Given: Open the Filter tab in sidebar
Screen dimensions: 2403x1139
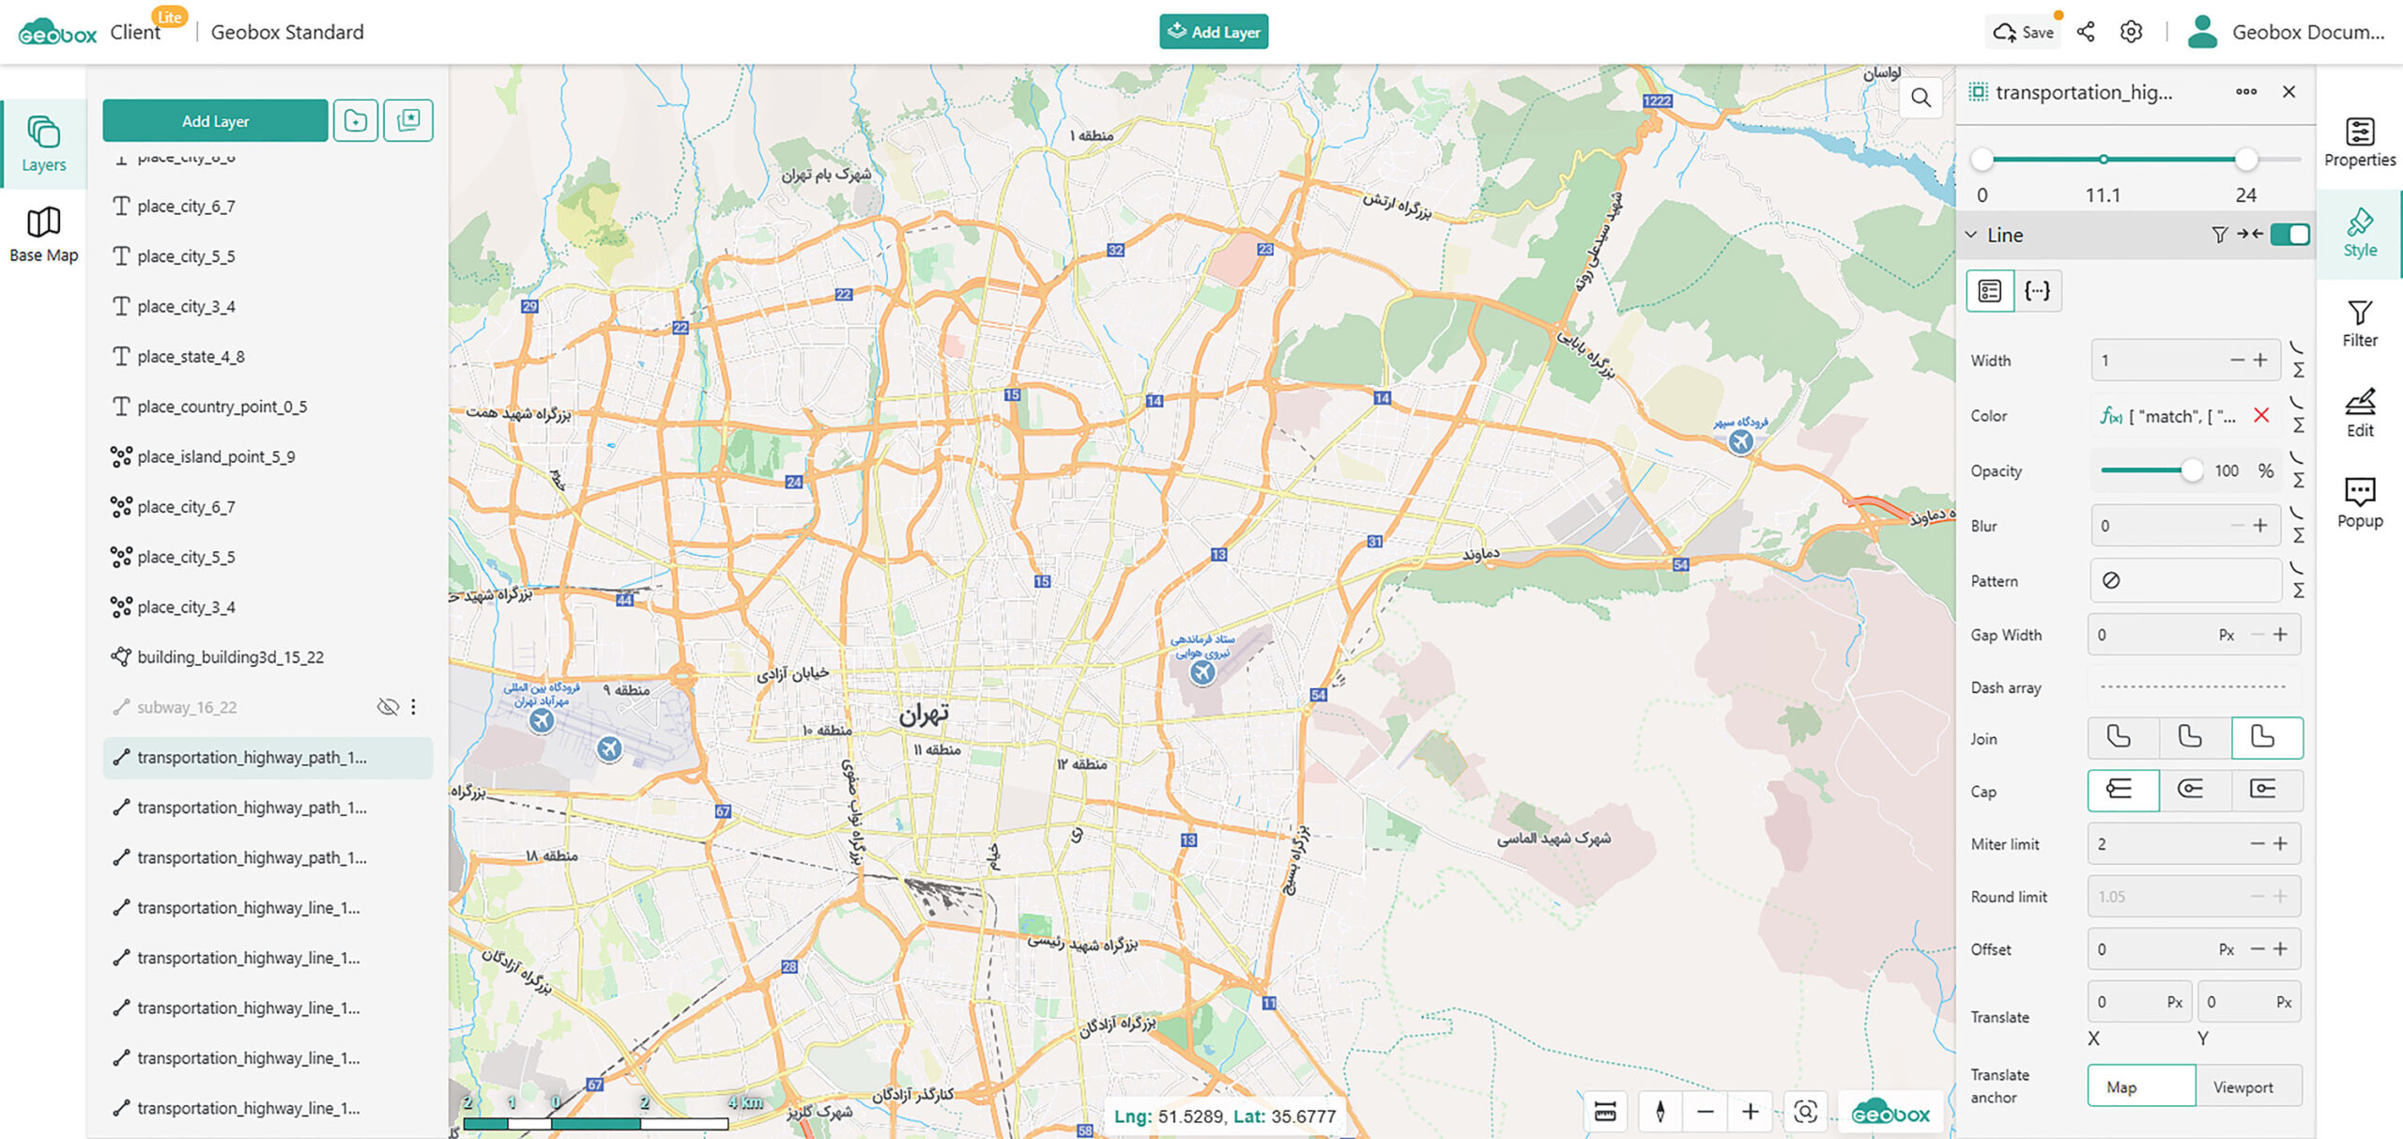Looking at the screenshot, I should click(2359, 322).
